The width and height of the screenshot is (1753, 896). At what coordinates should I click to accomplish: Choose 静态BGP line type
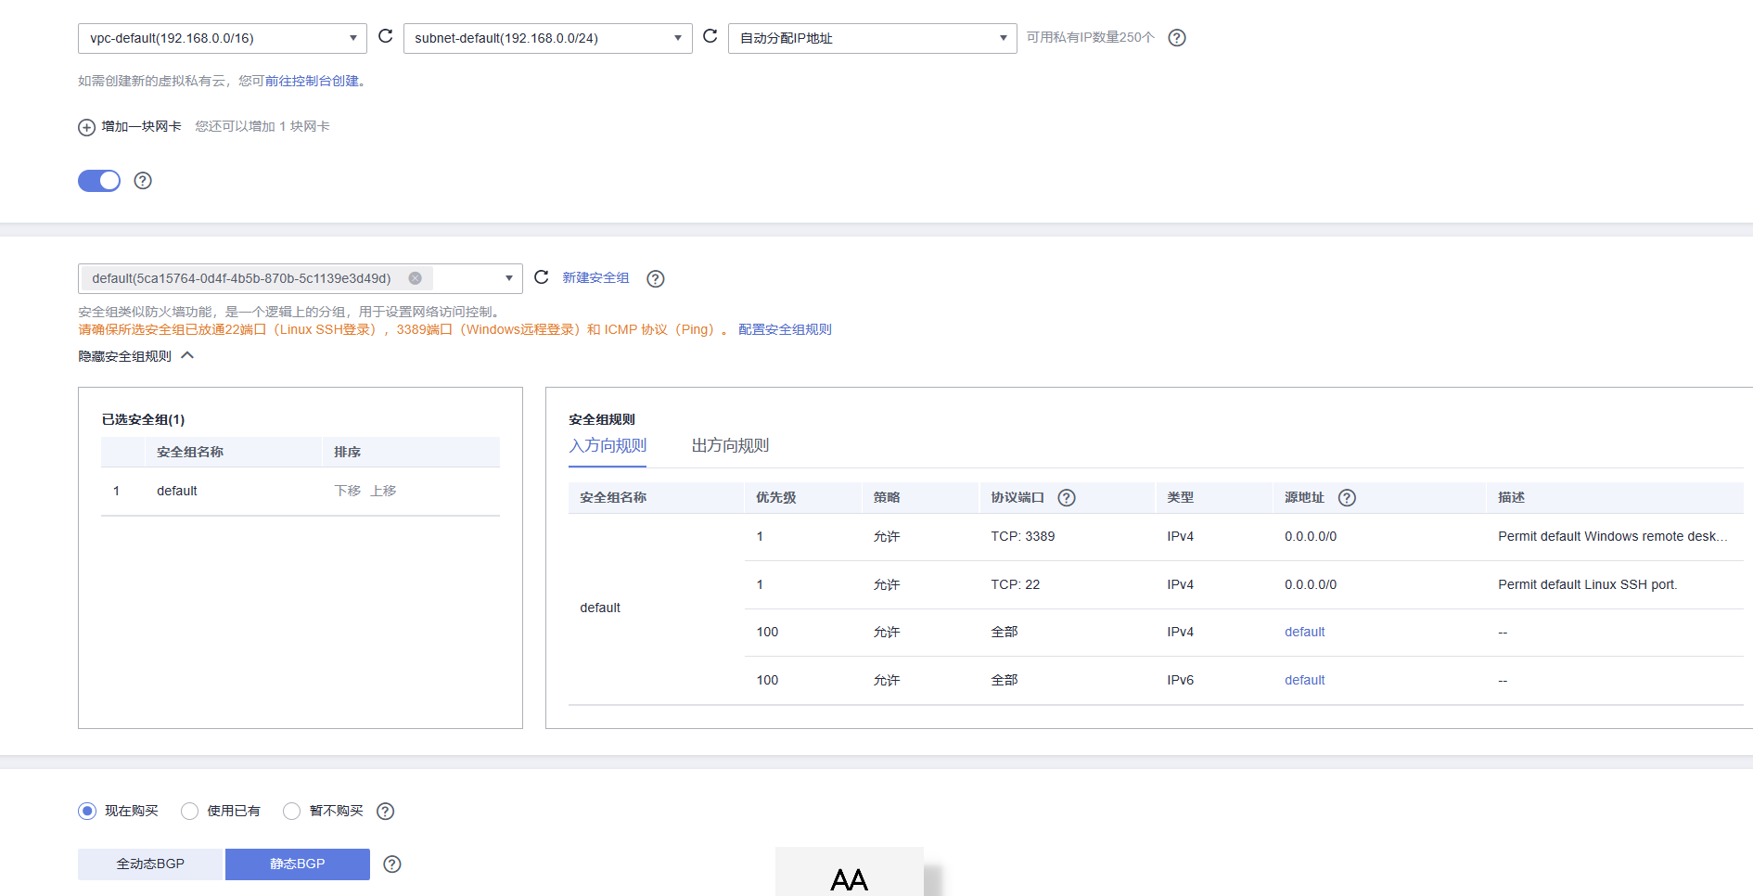[x=298, y=864]
